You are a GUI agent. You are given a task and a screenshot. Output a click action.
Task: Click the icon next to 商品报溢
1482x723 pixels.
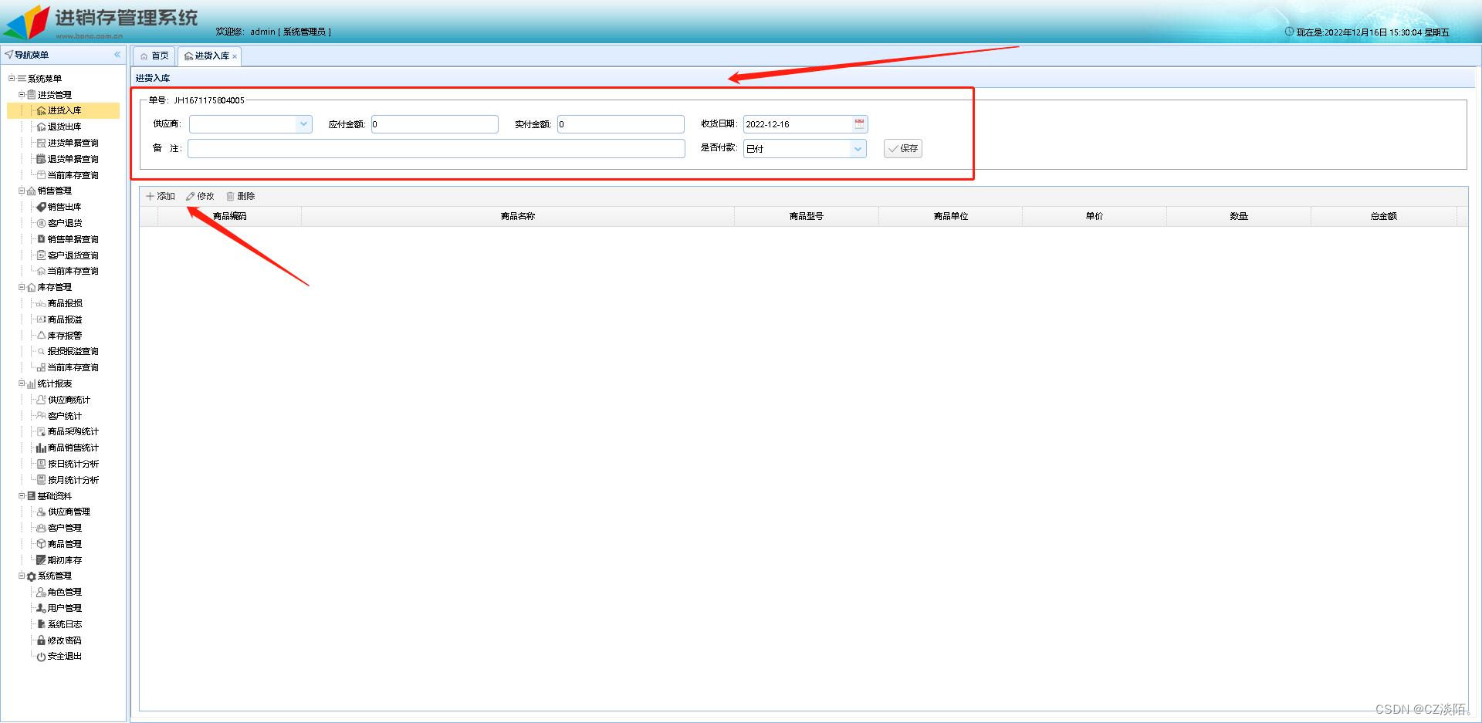click(x=42, y=319)
